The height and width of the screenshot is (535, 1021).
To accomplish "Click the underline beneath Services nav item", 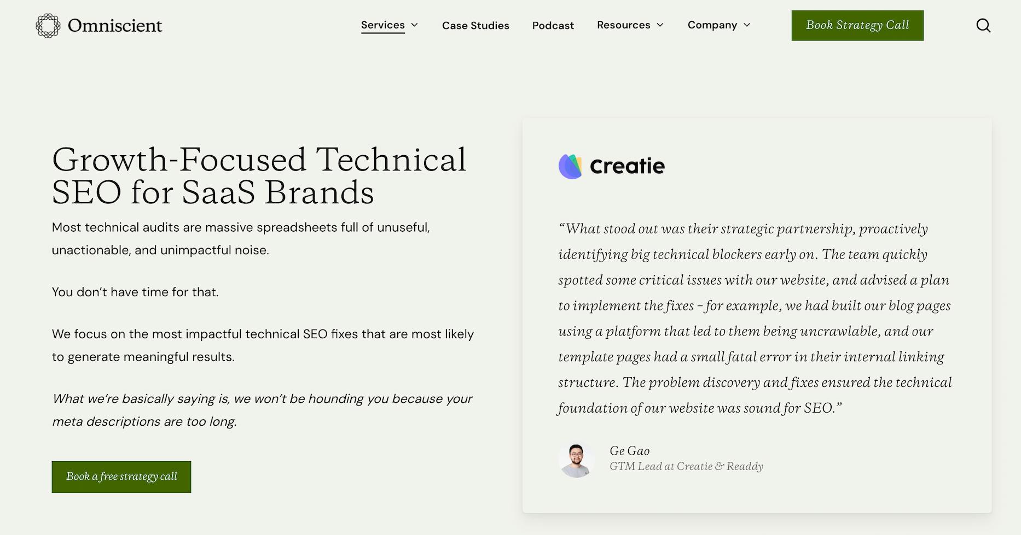I will pyautogui.click(x=382, y=33).
